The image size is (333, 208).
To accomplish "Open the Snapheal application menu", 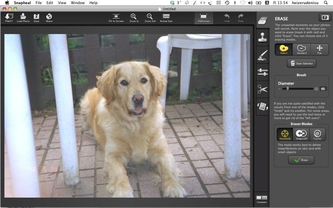I will pyautogui.click(x=22, y=3).
